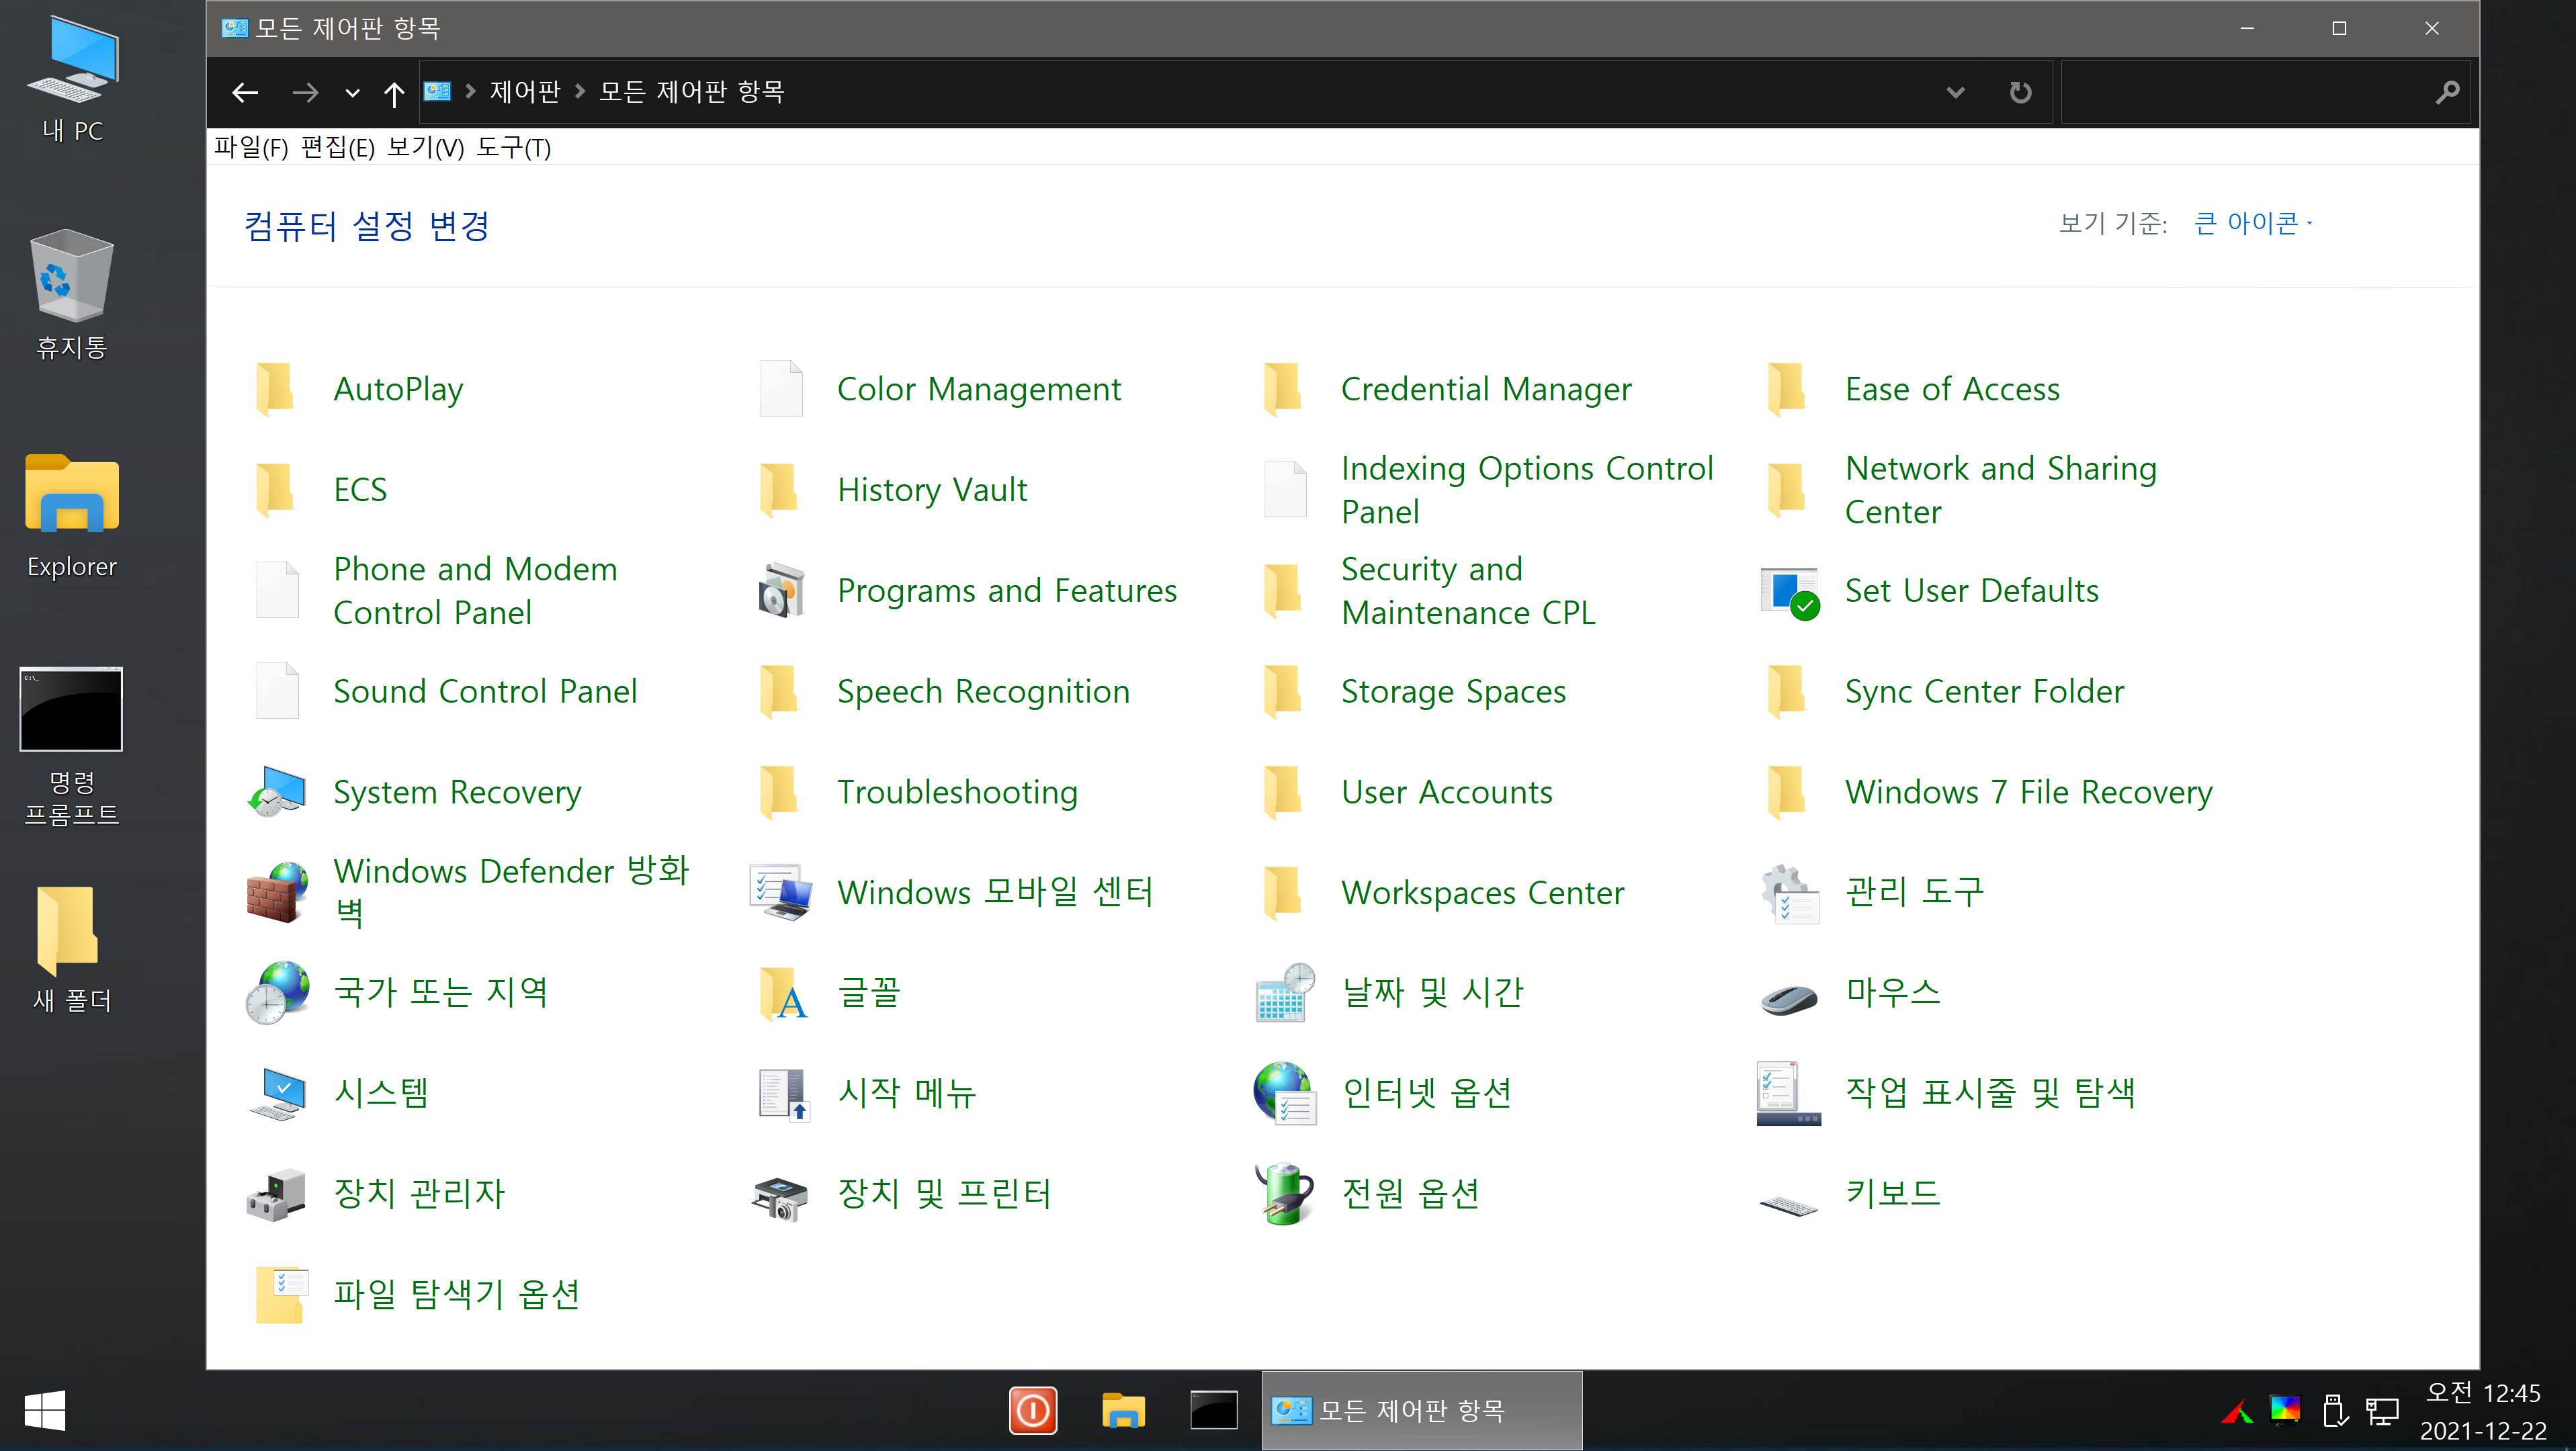Click Windows 모바일 센터 icon
This screenshot has width=2576, height=1451.
(781, 892)
